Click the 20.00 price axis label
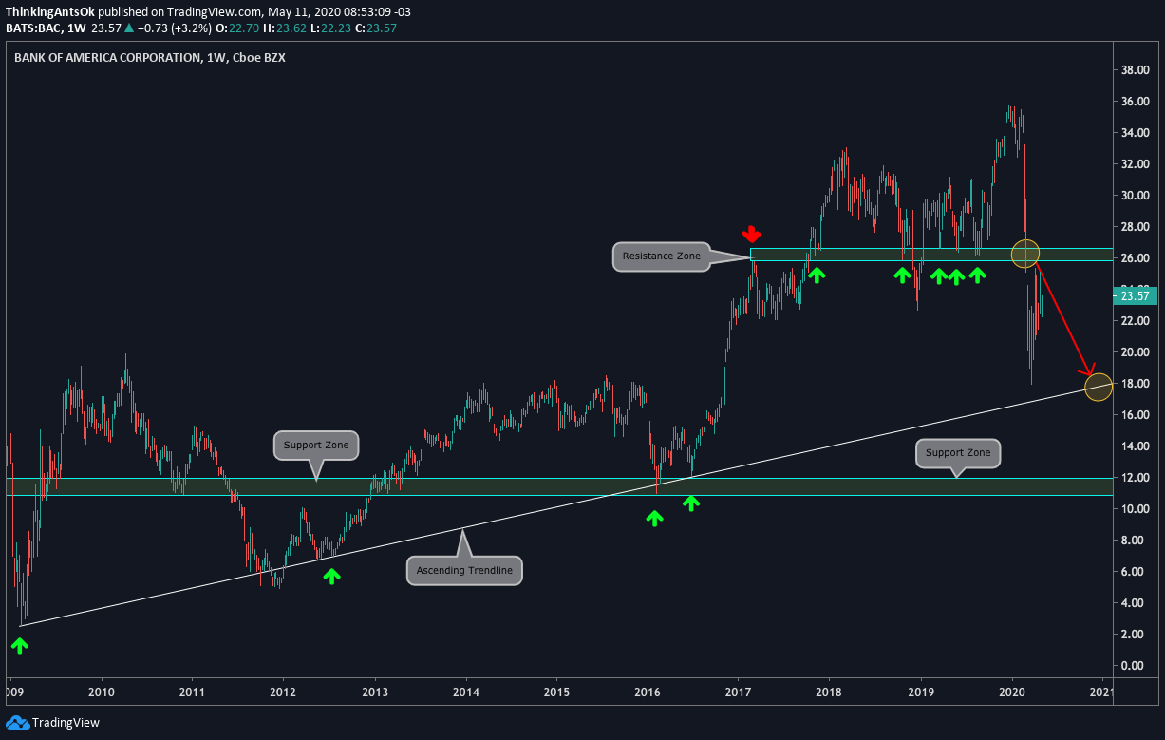 pyautogui.click(x=1136, y=352)
